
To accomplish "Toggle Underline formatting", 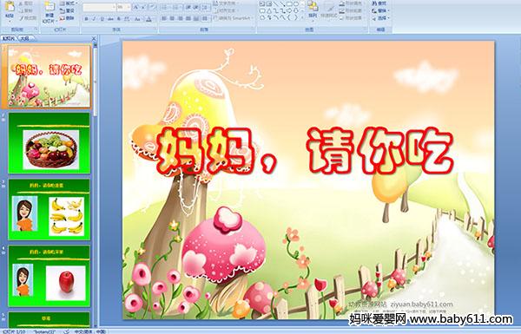I will [x=102, y=19].
